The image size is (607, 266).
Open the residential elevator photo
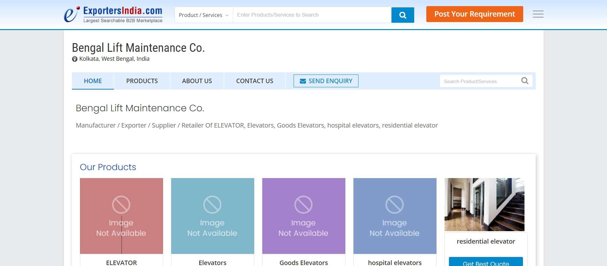(x=484, y=205)
